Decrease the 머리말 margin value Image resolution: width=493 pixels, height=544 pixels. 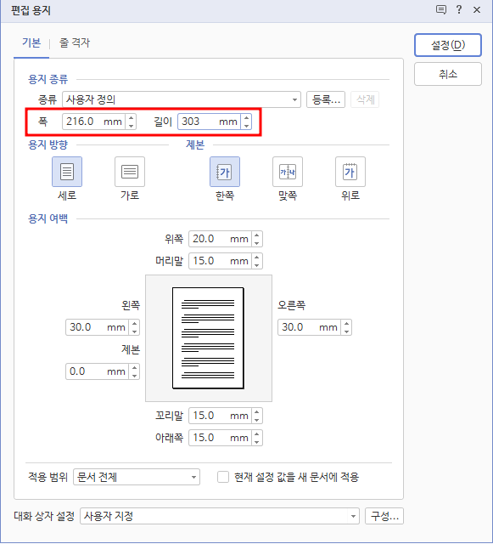257,265
